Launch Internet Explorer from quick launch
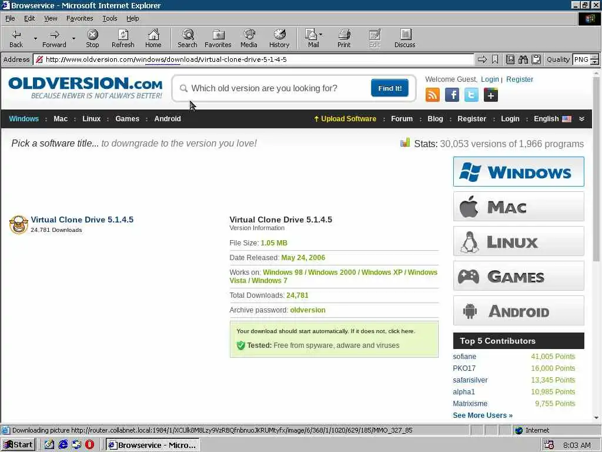Viewport: 602px width, 452px height. [x=63, y=445]
